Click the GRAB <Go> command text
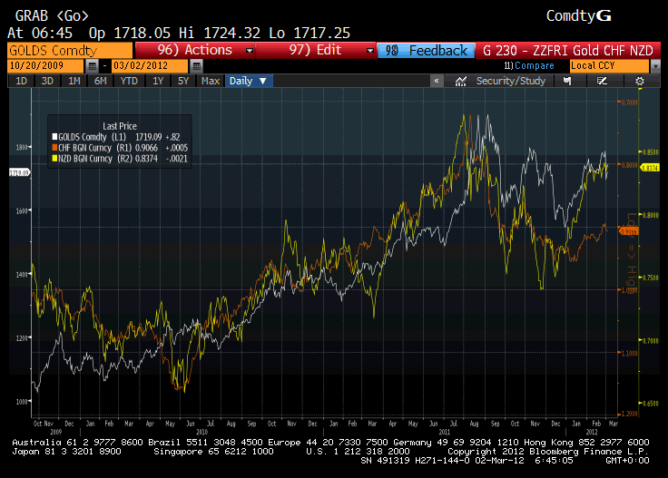668x478 pixels. click(52, 16)
